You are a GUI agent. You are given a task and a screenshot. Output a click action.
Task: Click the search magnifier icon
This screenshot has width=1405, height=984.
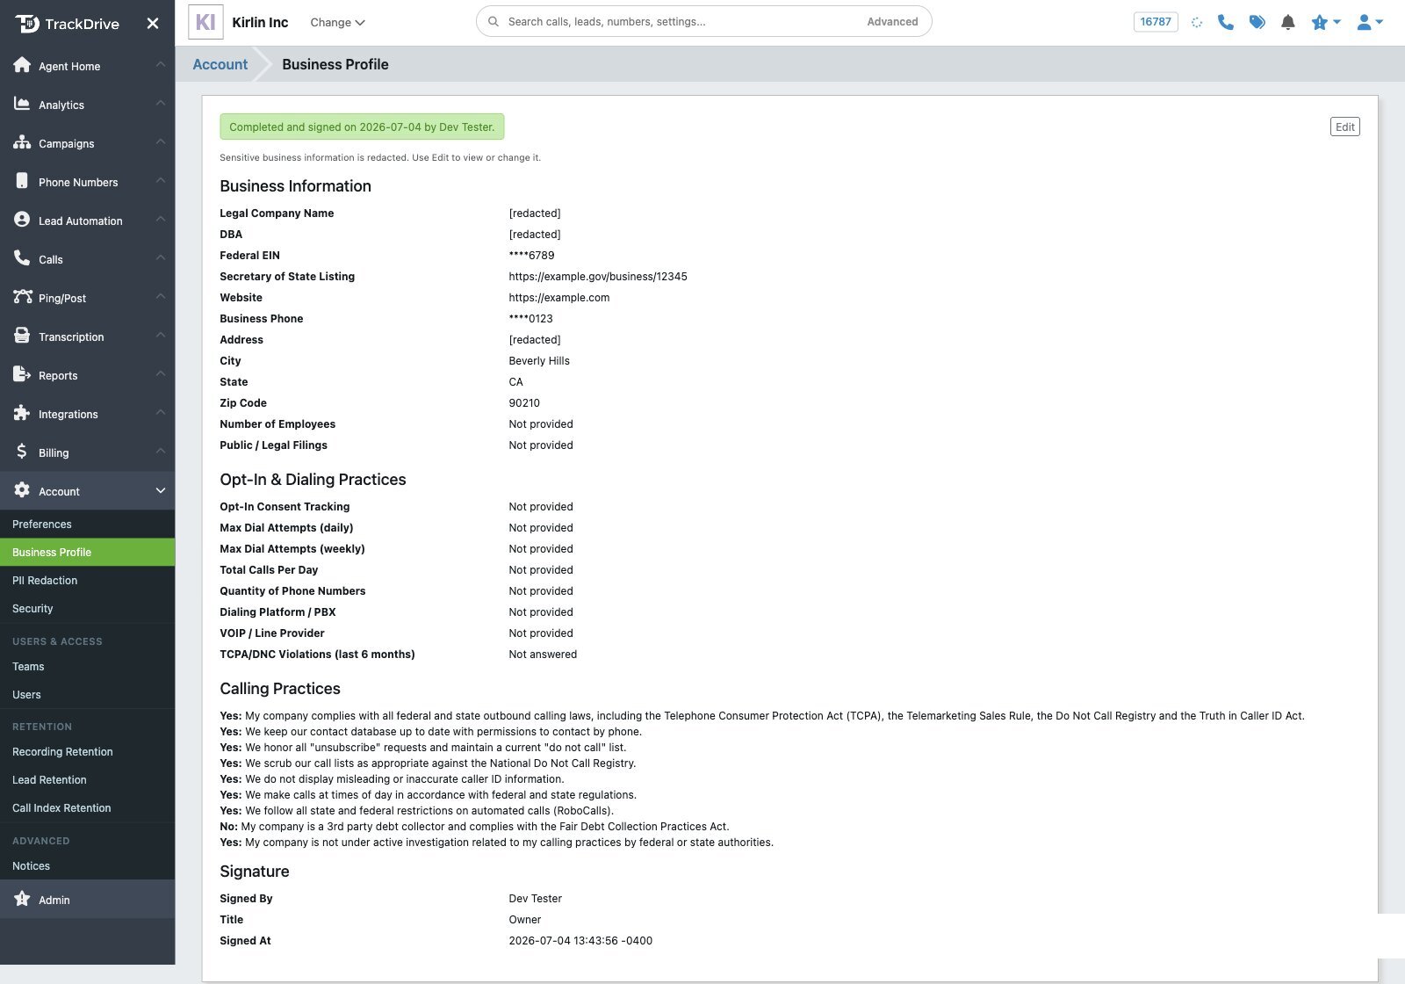click(494, 22)
